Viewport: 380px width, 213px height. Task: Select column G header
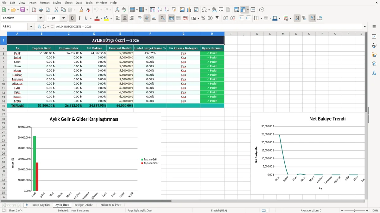click(183, 34)
